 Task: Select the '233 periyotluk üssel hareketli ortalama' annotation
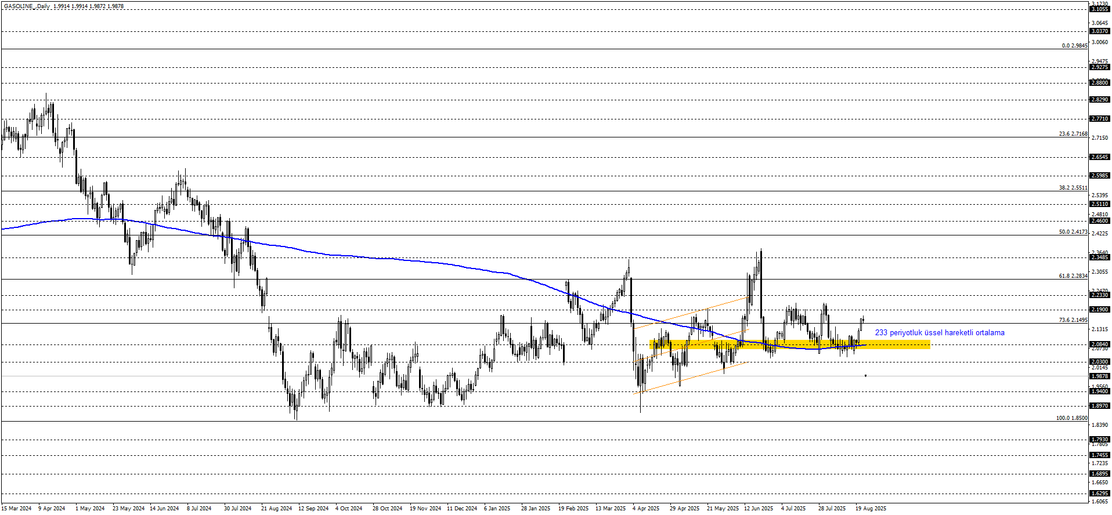coord(940,333)
